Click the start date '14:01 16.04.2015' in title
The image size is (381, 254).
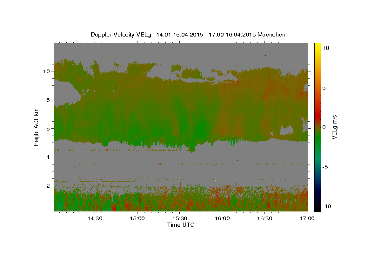[180, 35]
